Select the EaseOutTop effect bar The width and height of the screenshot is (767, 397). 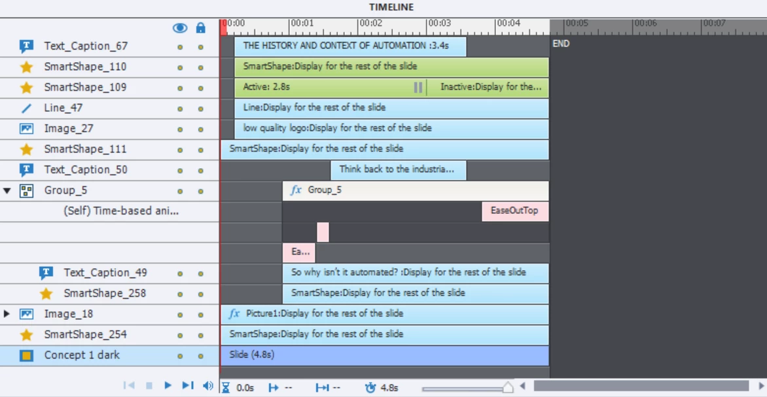pyautogui.click(x=515, y=211)
